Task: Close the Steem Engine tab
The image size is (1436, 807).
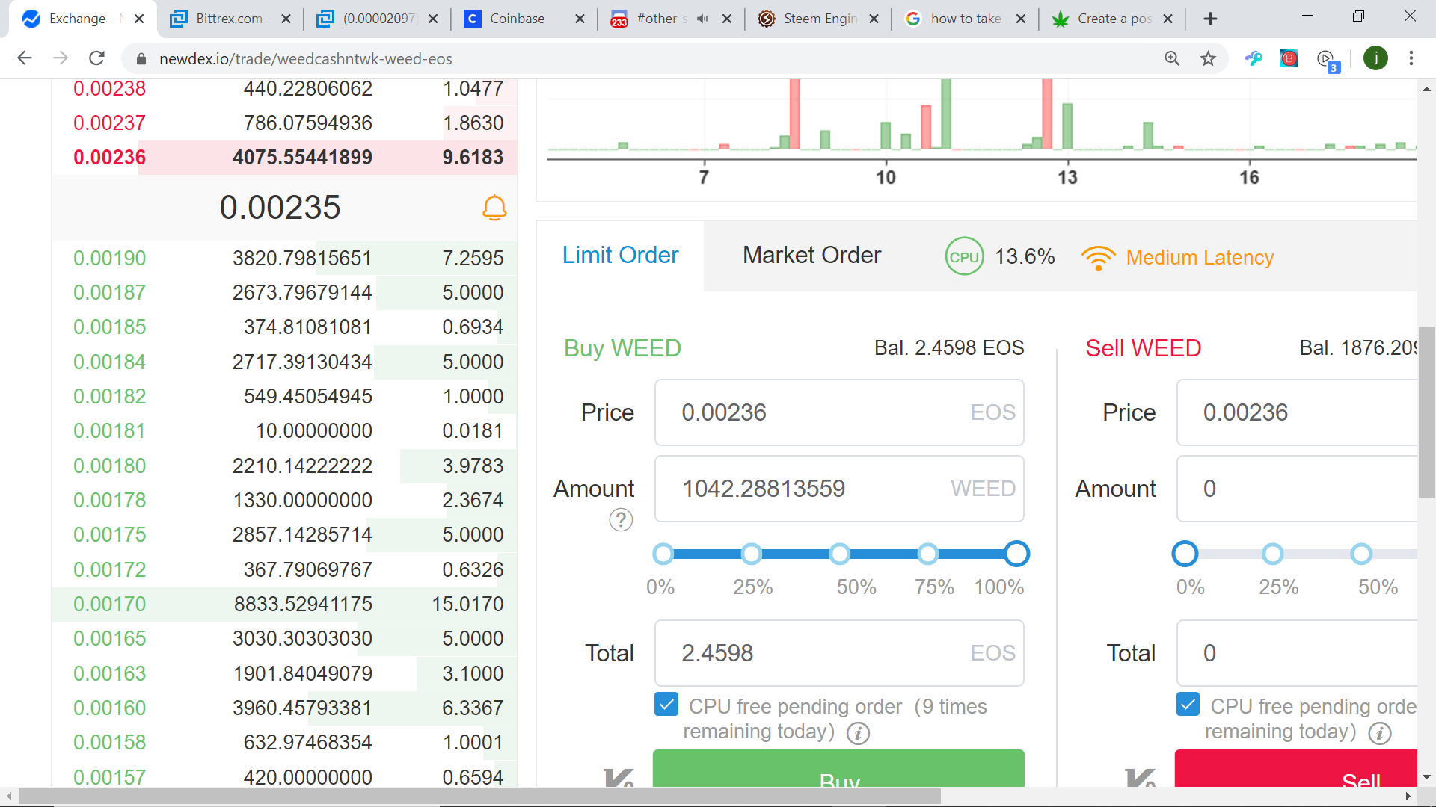Action: (874, 19)
